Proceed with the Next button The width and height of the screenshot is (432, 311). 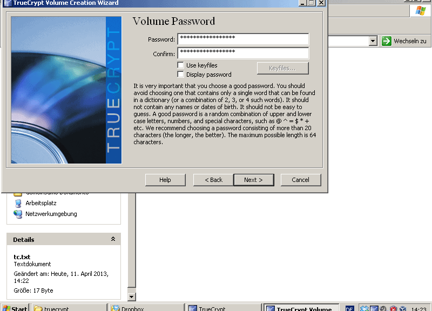pos(254,180)
